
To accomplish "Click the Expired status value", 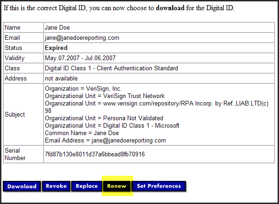I will [x=56, y=48].
